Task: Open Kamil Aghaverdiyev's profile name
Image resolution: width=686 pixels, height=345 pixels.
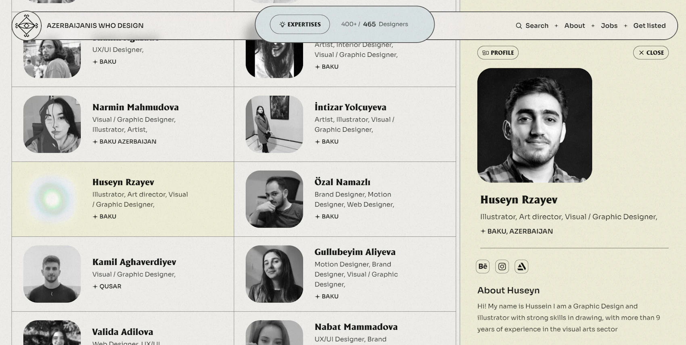Action: click(x=134, y=262)
